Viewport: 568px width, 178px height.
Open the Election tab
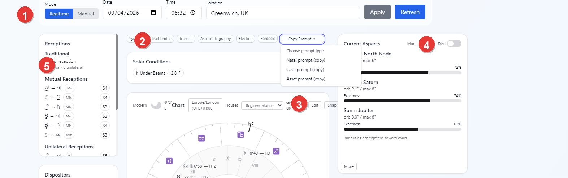coord(246,39)
